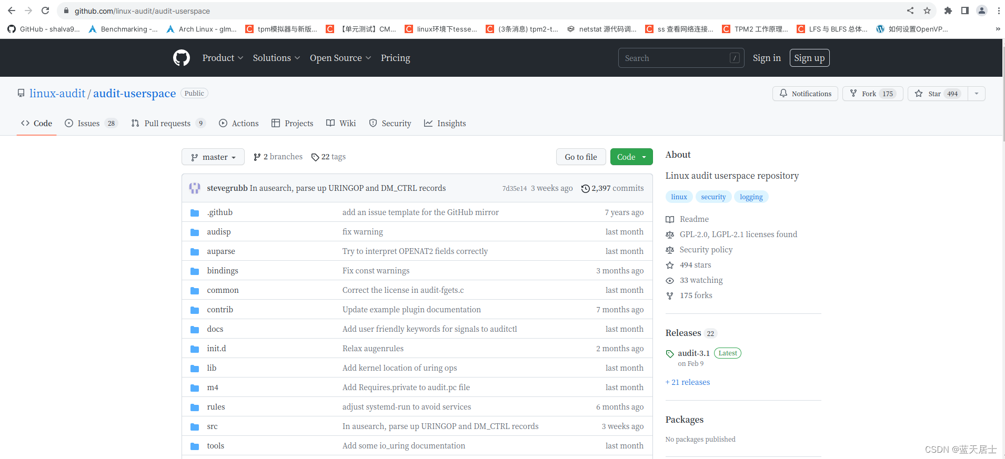The height and width of the screenshot is (459, 1005).
Task: Open the Projects tab
Action: (293, 123)
